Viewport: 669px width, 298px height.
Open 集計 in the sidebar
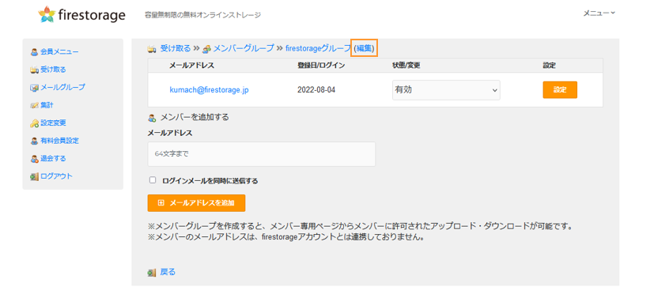tap(47, 105)
